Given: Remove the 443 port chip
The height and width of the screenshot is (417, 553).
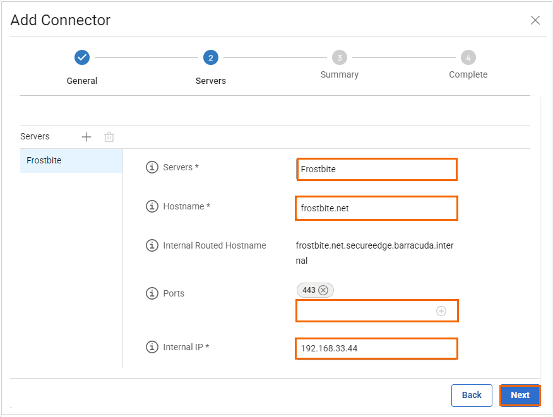Looking at the screenshot, I should tap(323, 290).
